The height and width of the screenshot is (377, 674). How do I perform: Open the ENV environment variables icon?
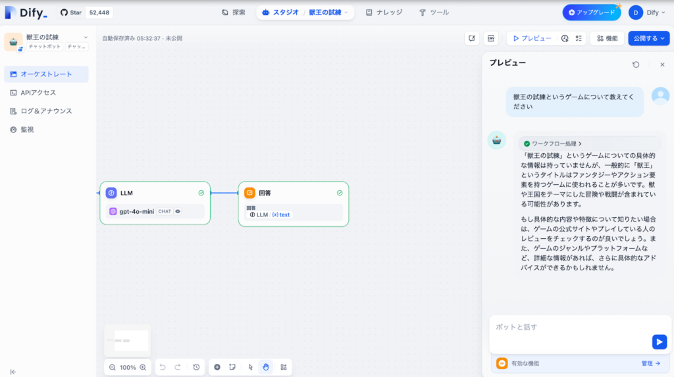[x=491, y=38]
